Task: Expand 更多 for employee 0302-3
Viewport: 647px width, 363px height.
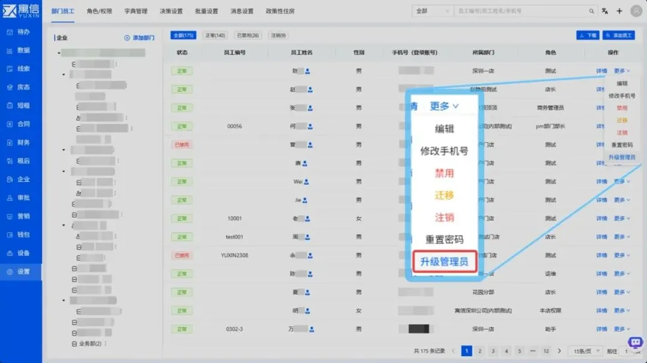Action: [622, 330]
